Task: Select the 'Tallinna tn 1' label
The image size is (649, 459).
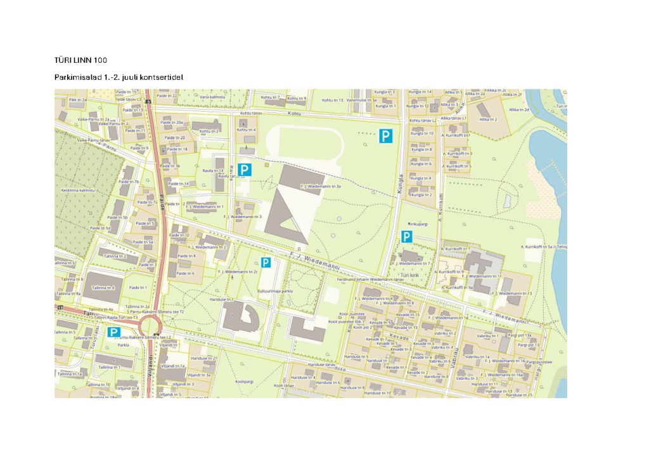Action: pyautogui.click(x=109, y=366)
